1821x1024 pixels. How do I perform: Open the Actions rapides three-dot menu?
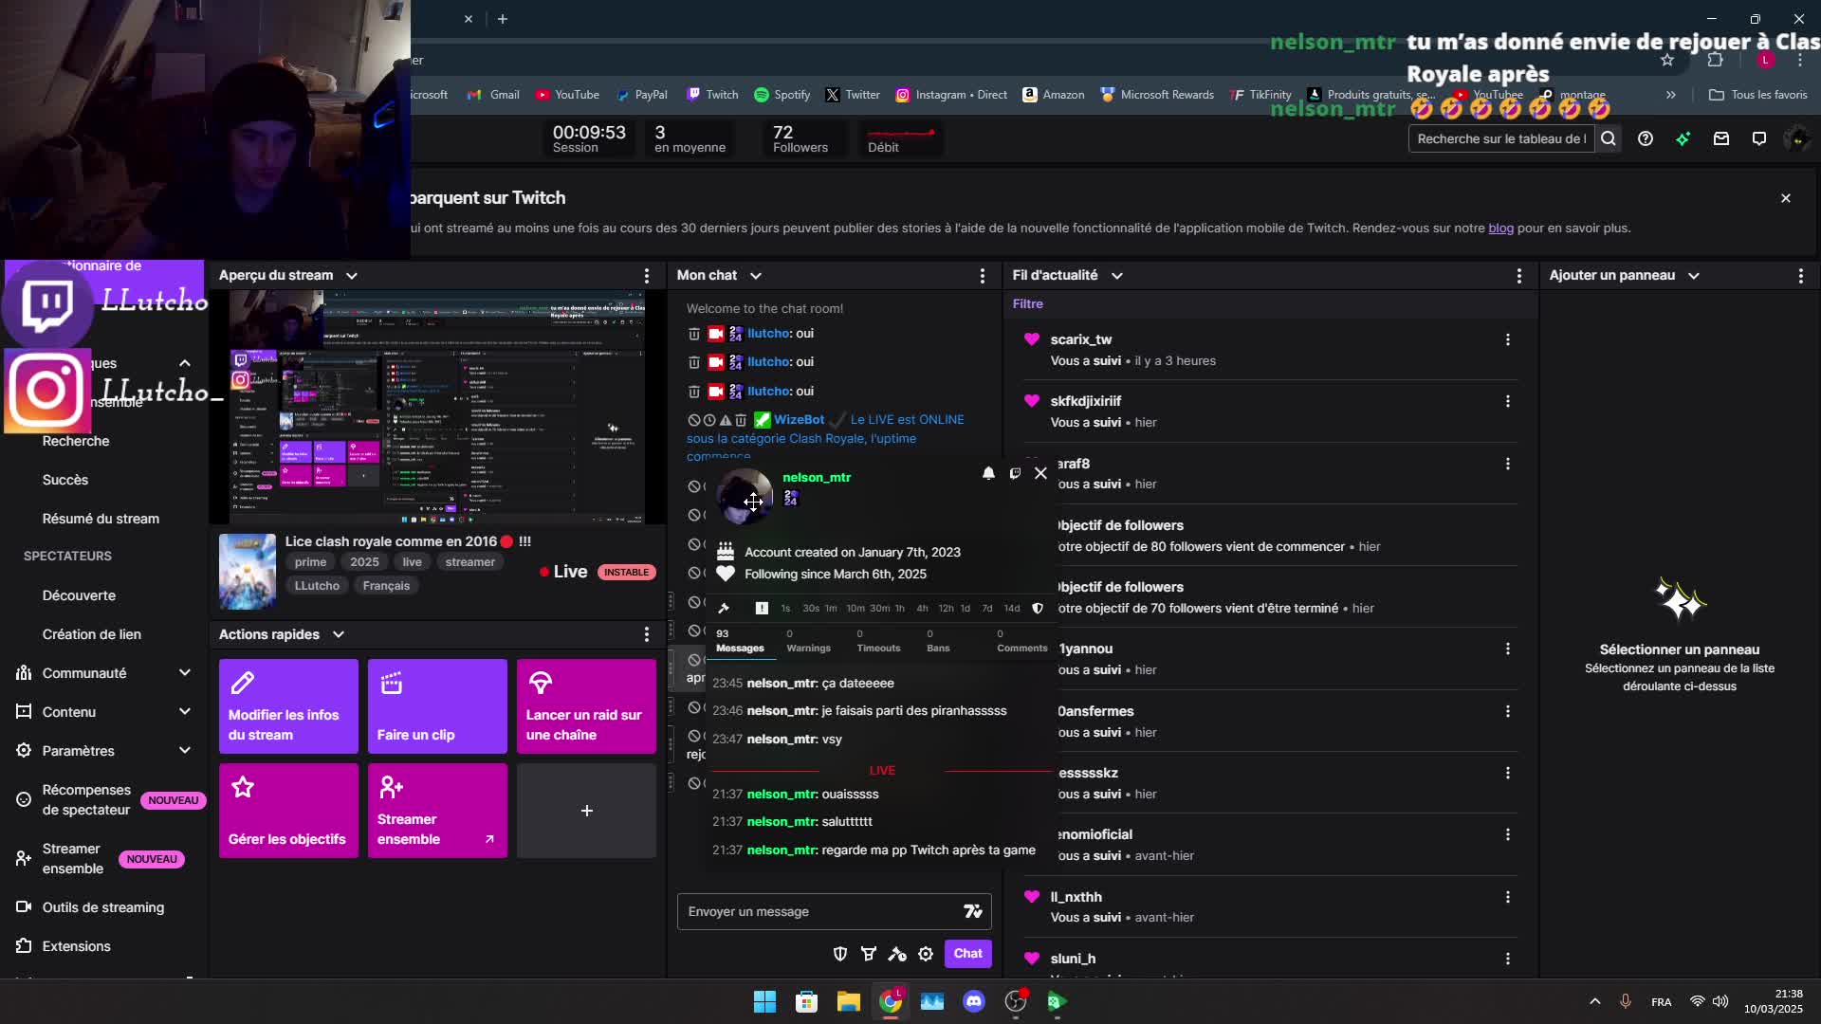[647, 634]
